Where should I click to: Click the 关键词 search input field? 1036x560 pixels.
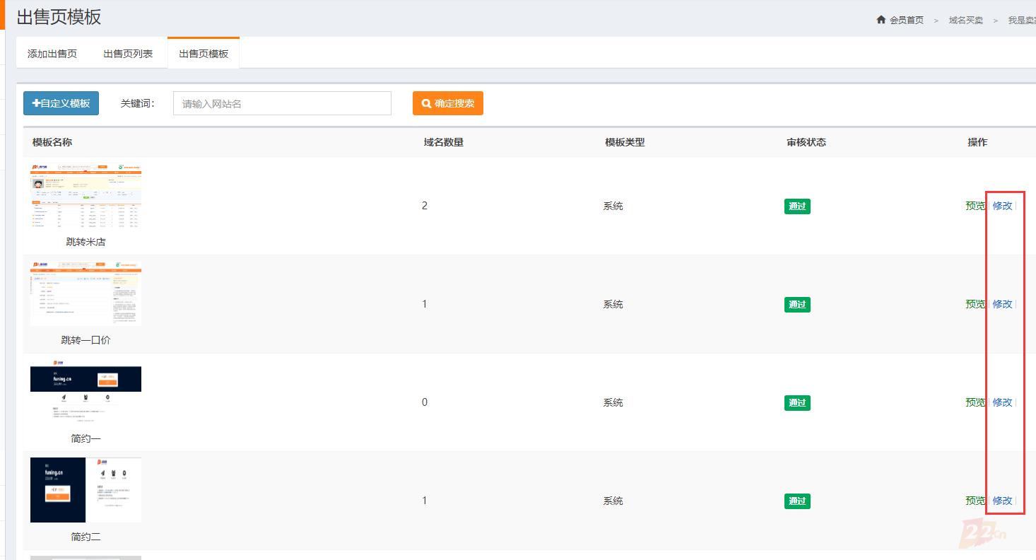(282, 103)
